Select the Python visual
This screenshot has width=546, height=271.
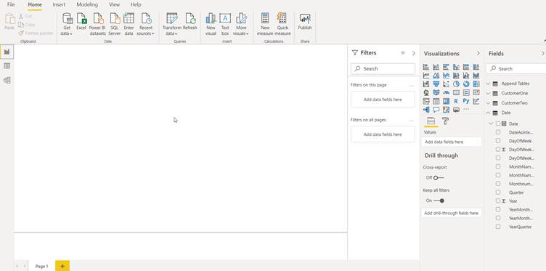pyautogui.click(x=466, y=101)
